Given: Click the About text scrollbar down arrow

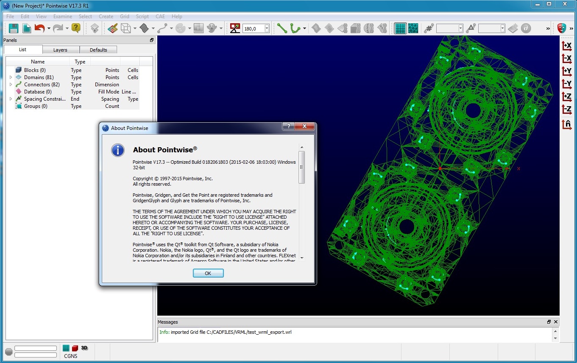Looking at the screenshot, I should pos(302,258).
